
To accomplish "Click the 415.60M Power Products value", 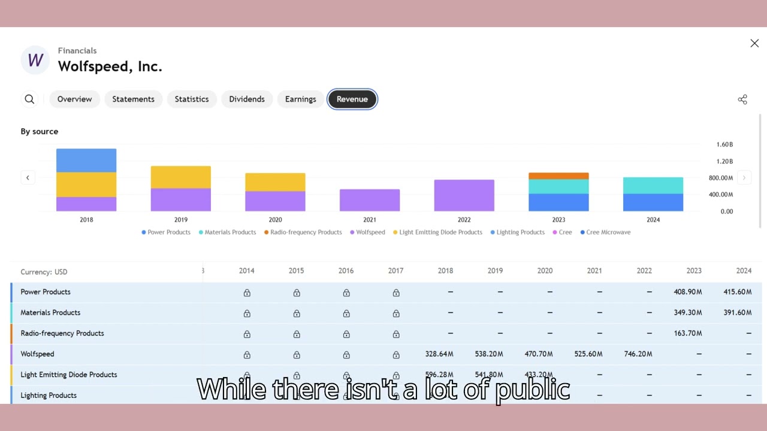I will 738,292.
